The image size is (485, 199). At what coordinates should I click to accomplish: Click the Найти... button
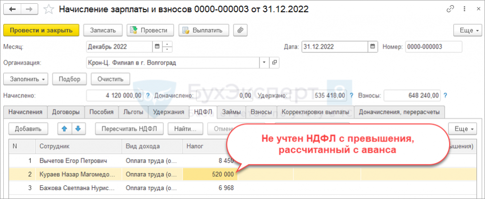pos(185,129)
